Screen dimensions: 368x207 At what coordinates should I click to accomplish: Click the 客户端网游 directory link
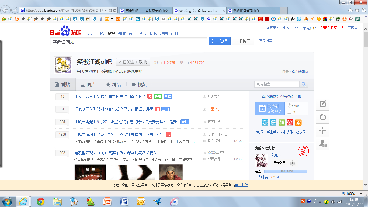[300, 72]
